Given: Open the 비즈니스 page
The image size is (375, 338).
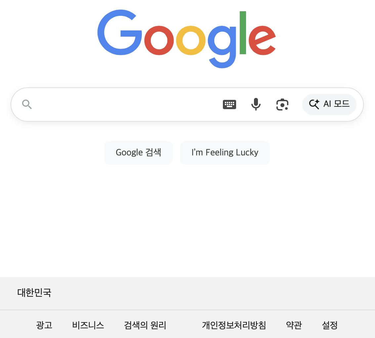Looking at the screenshot, I should click(88, 325).
